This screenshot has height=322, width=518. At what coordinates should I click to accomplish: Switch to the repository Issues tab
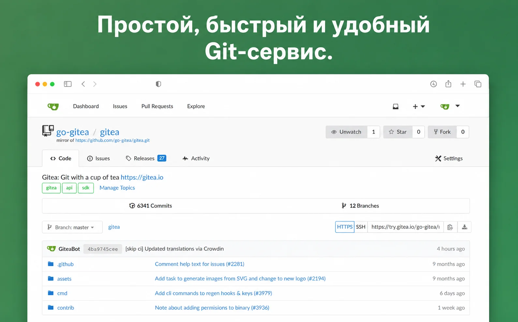pos(98,158)
